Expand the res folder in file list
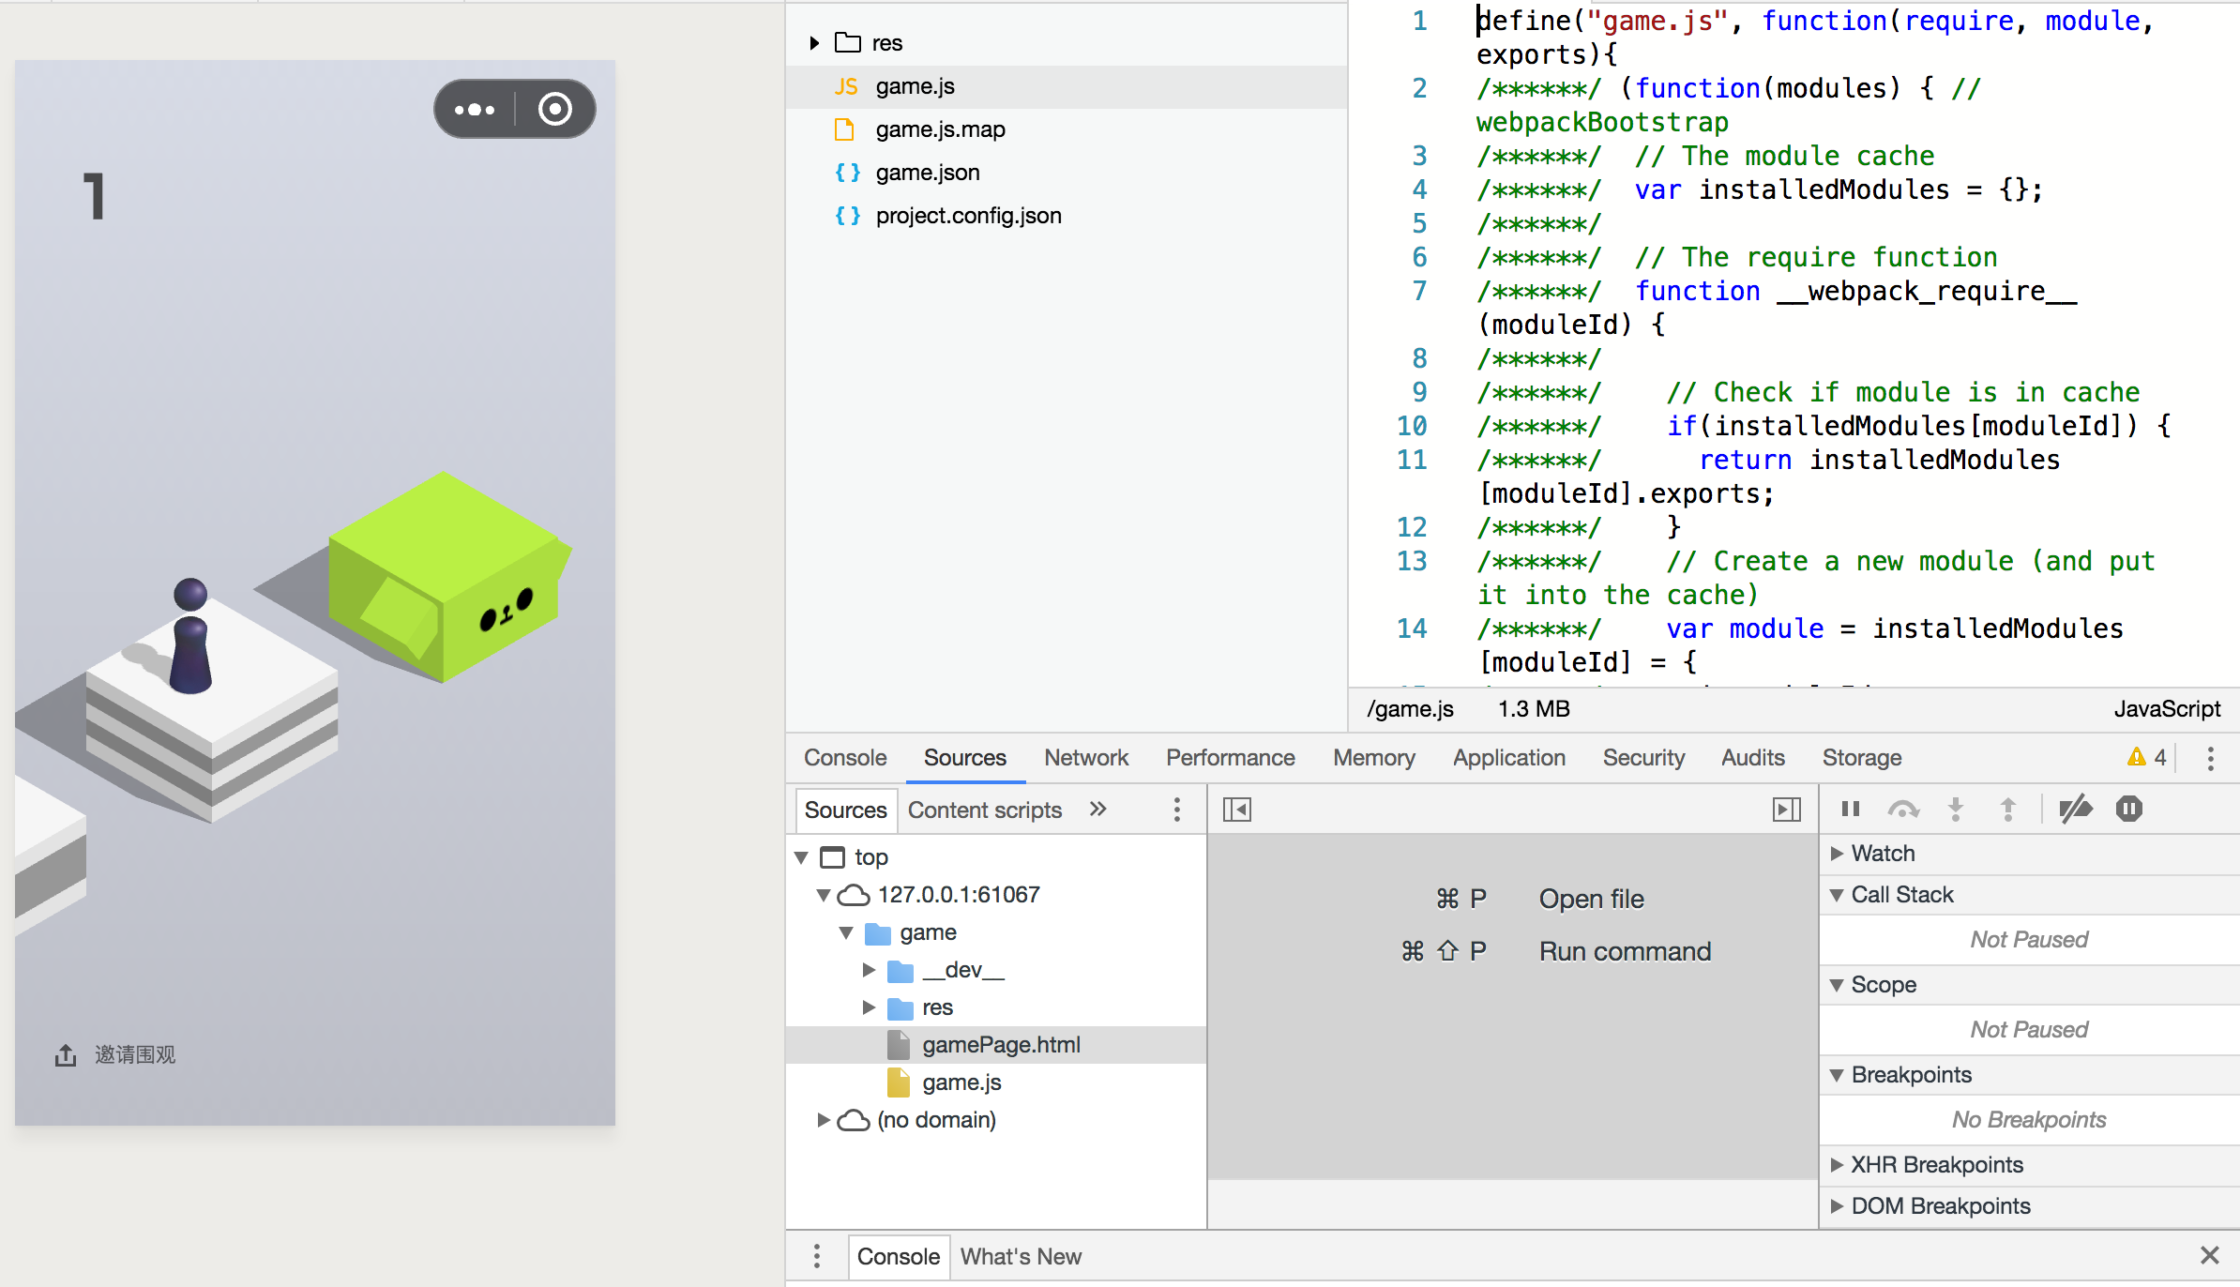 coord(814,43)
